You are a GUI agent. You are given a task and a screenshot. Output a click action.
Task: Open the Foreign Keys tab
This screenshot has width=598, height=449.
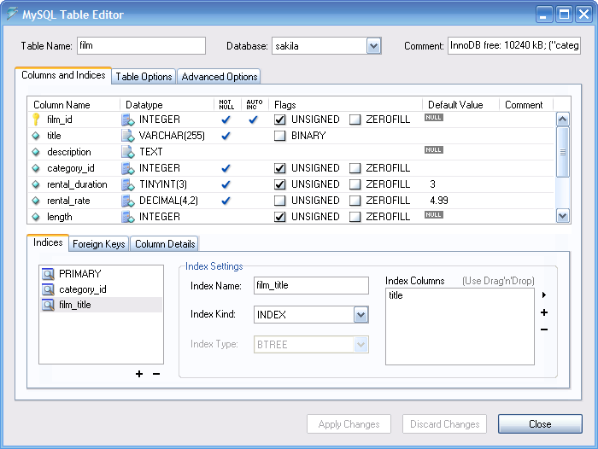click(99, 244)
